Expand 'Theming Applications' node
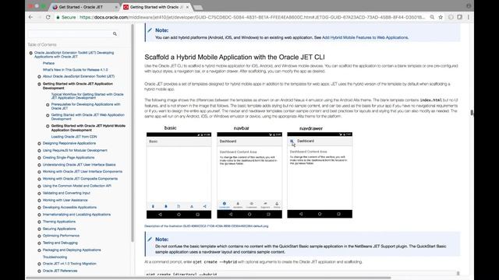Screen dimensions: 499x280 pyautogui.click(x=39, y=222)
